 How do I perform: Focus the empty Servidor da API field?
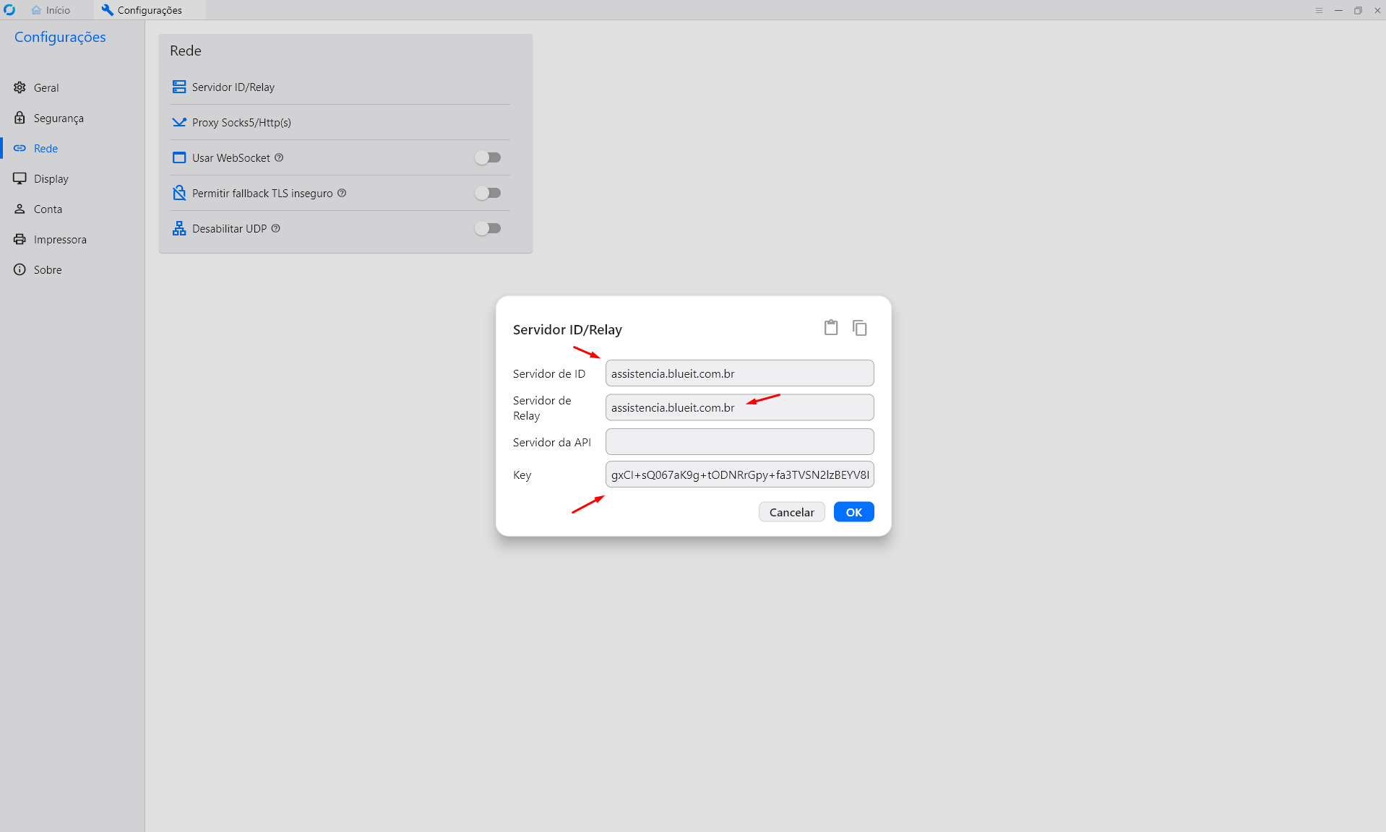[x=739, y=442]
